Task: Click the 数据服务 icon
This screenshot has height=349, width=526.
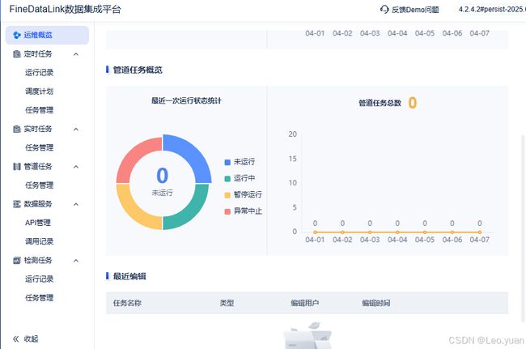Action: pyautogui.click(x=17, y=204)
